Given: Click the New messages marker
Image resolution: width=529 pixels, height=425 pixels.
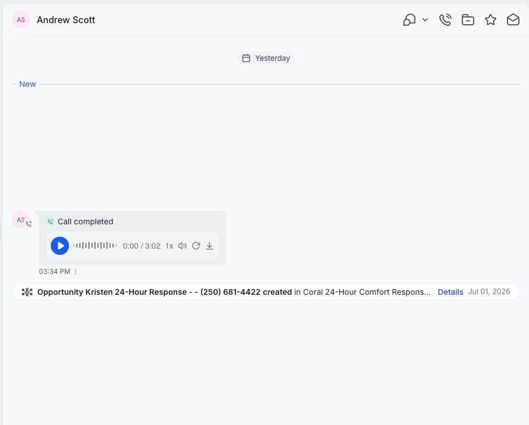Looking at the screenshot, I should click(27, 84).
